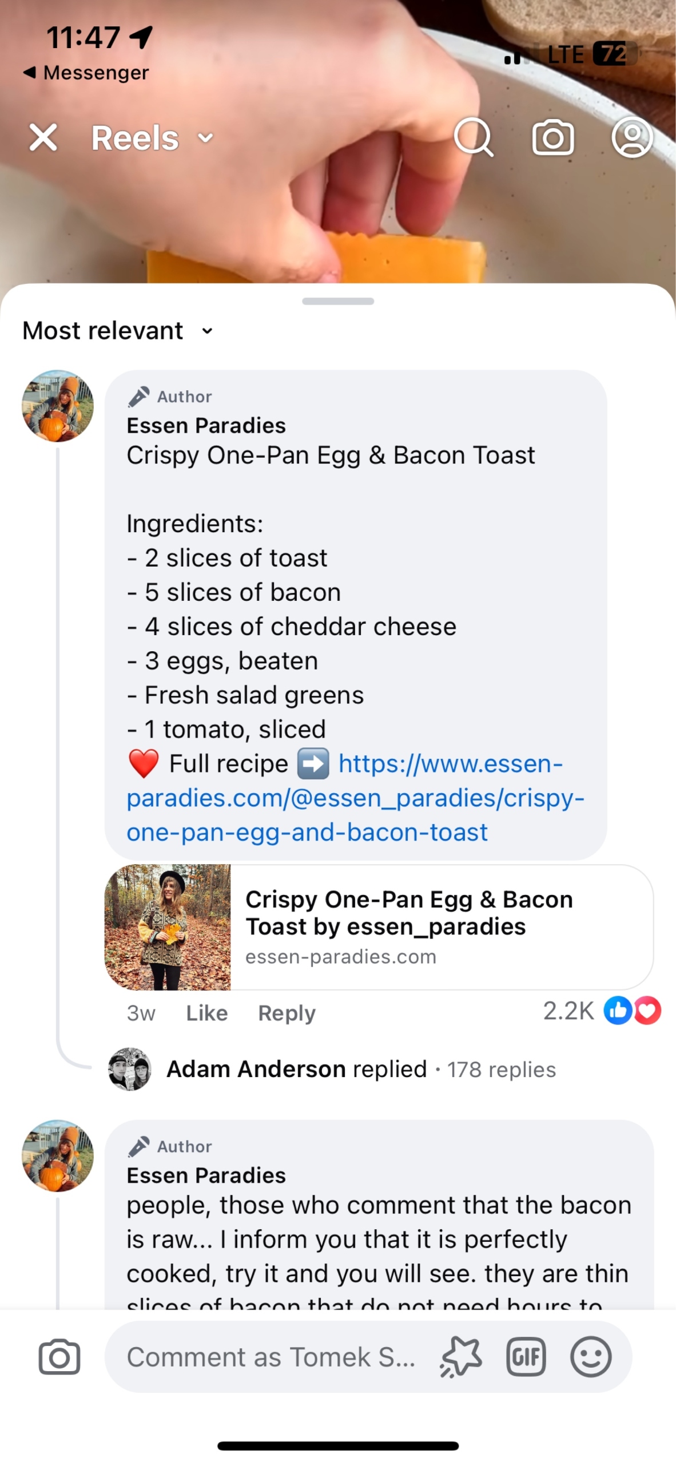The image size is (676, 1465).
Task: Tap the Comment as Tomek input field
Action: [271, 1357]
